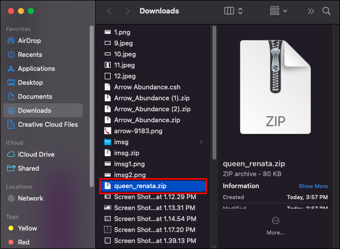The height and width of the screenshot is (249, 340).
Task: Select AirDrop in the sidebar
Action: tap(29, 40)
